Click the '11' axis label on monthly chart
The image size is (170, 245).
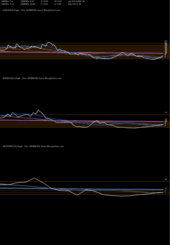coord(166,189)
